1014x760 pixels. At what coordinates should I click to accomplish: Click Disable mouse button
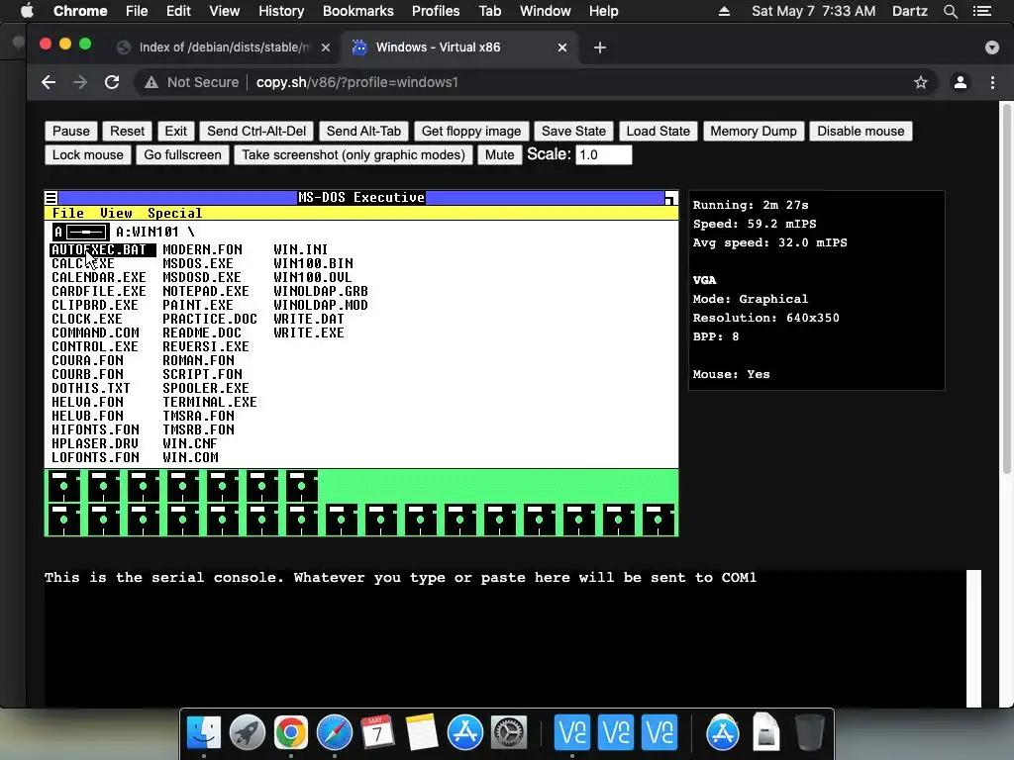pyautogui.click(x=861, y=132)
